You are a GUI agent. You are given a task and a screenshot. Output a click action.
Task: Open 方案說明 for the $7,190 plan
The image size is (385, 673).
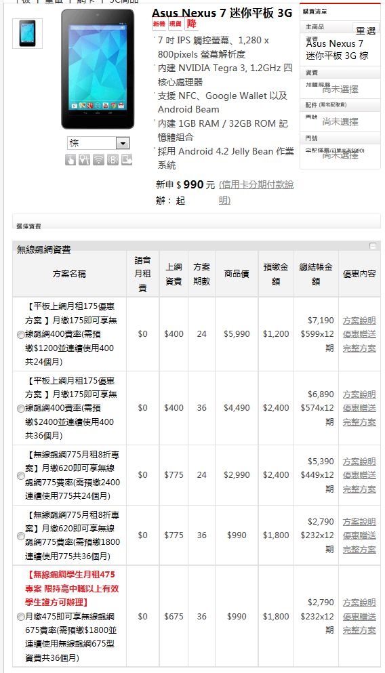click(x=359, y=321)
